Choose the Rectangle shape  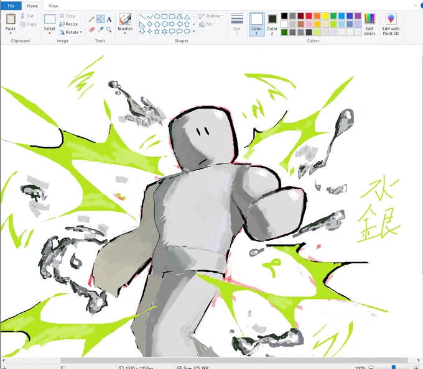pos(165,17)
